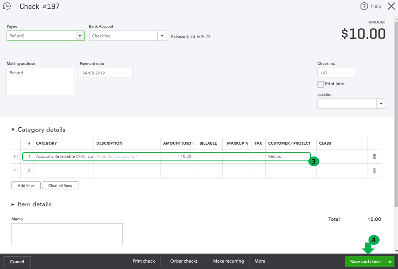Open the Location dropdown arrow

coord(381,104)
